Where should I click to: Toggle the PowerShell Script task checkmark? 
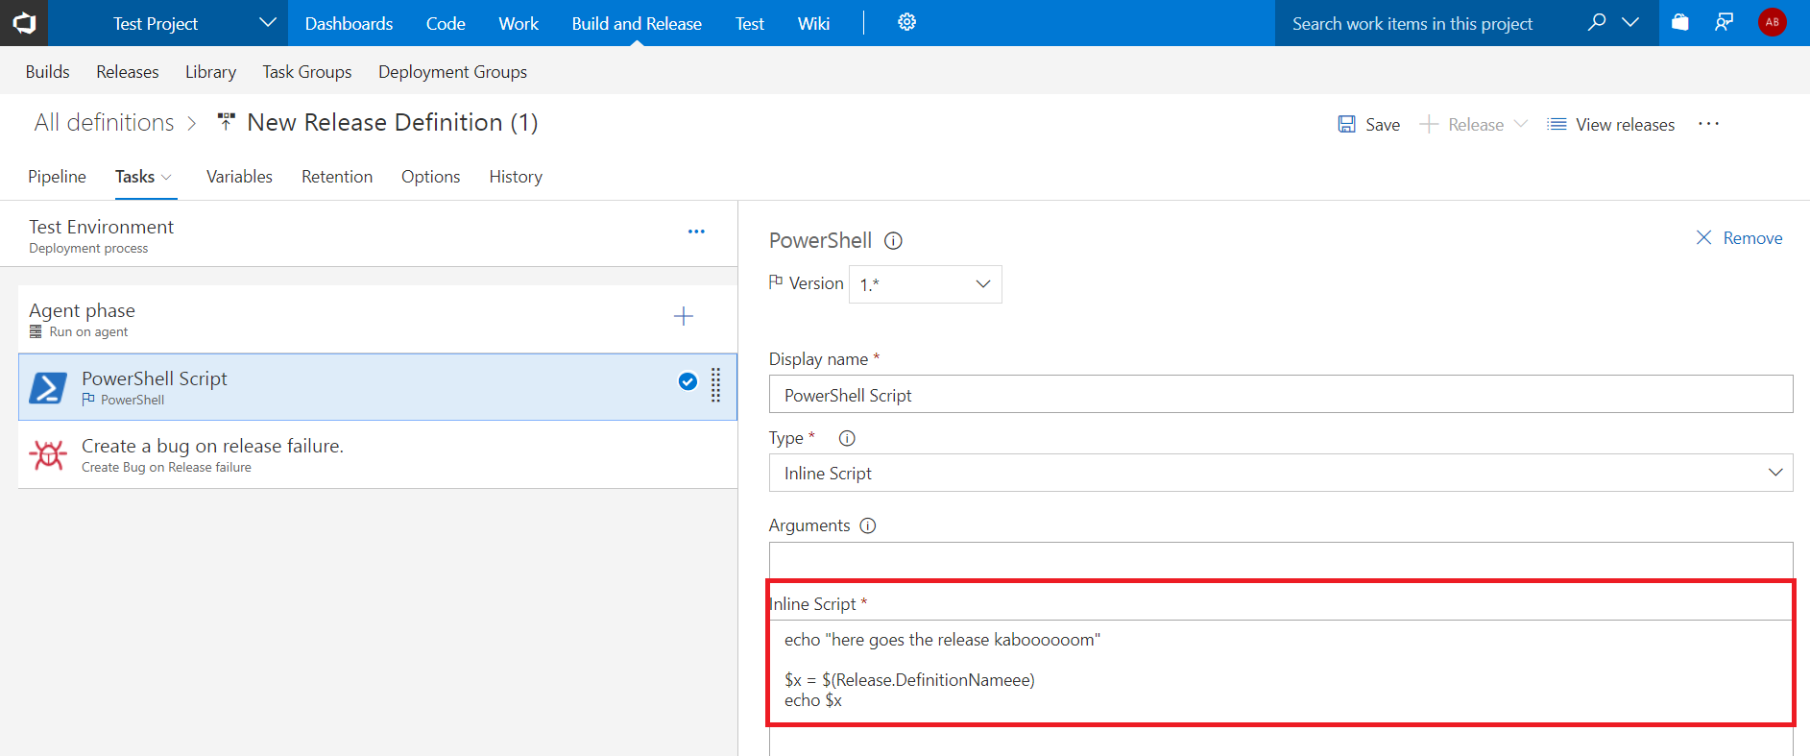[x=688, y=381]
